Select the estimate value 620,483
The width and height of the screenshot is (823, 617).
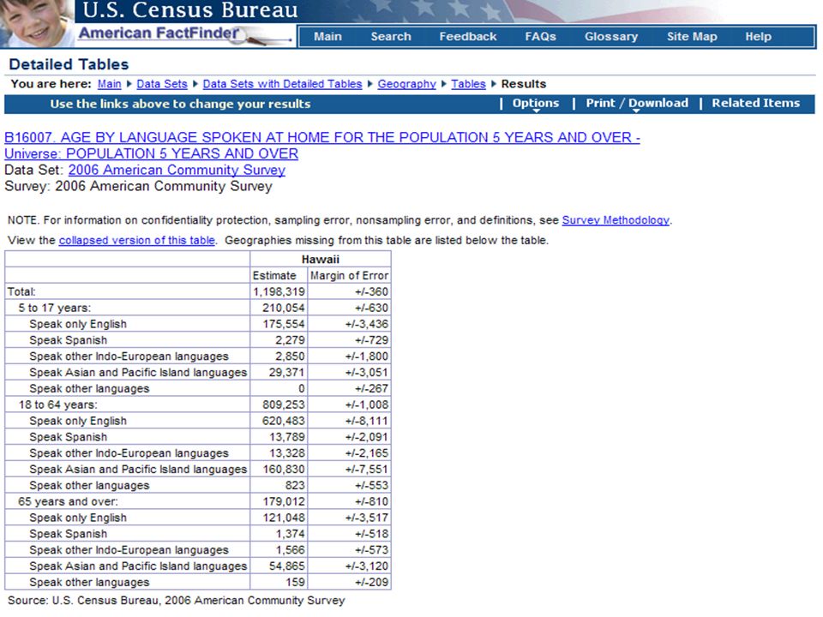click(x=284, y=421)
